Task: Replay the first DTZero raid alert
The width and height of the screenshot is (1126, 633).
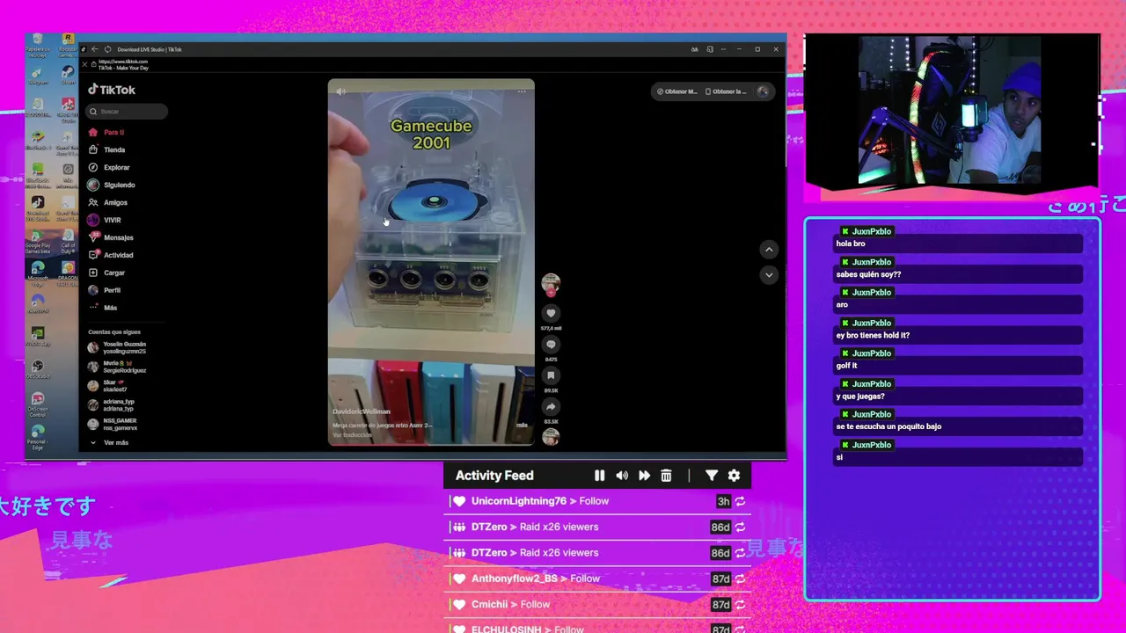Action: click(x=740, y=527)
